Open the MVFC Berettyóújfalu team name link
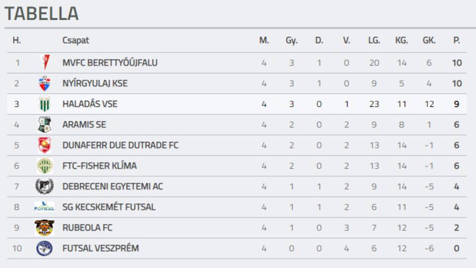 110,63
